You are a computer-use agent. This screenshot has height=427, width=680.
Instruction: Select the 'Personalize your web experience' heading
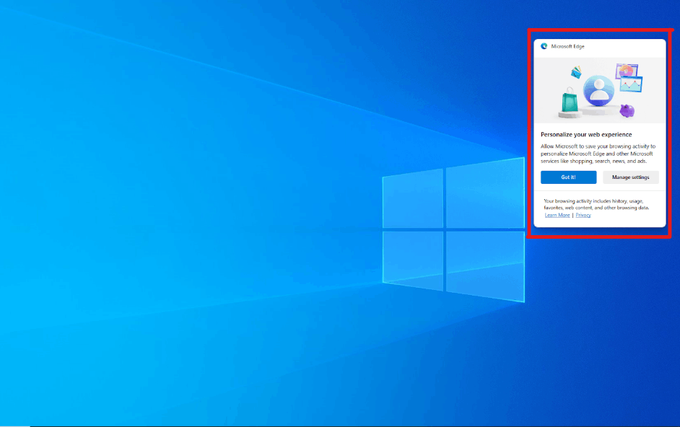coord(586,134)
